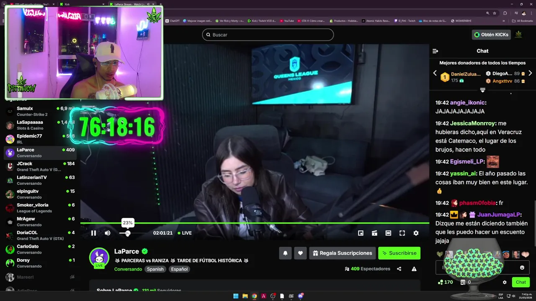
Task: Open the YouTube bookmark
Action: [287, 20]
